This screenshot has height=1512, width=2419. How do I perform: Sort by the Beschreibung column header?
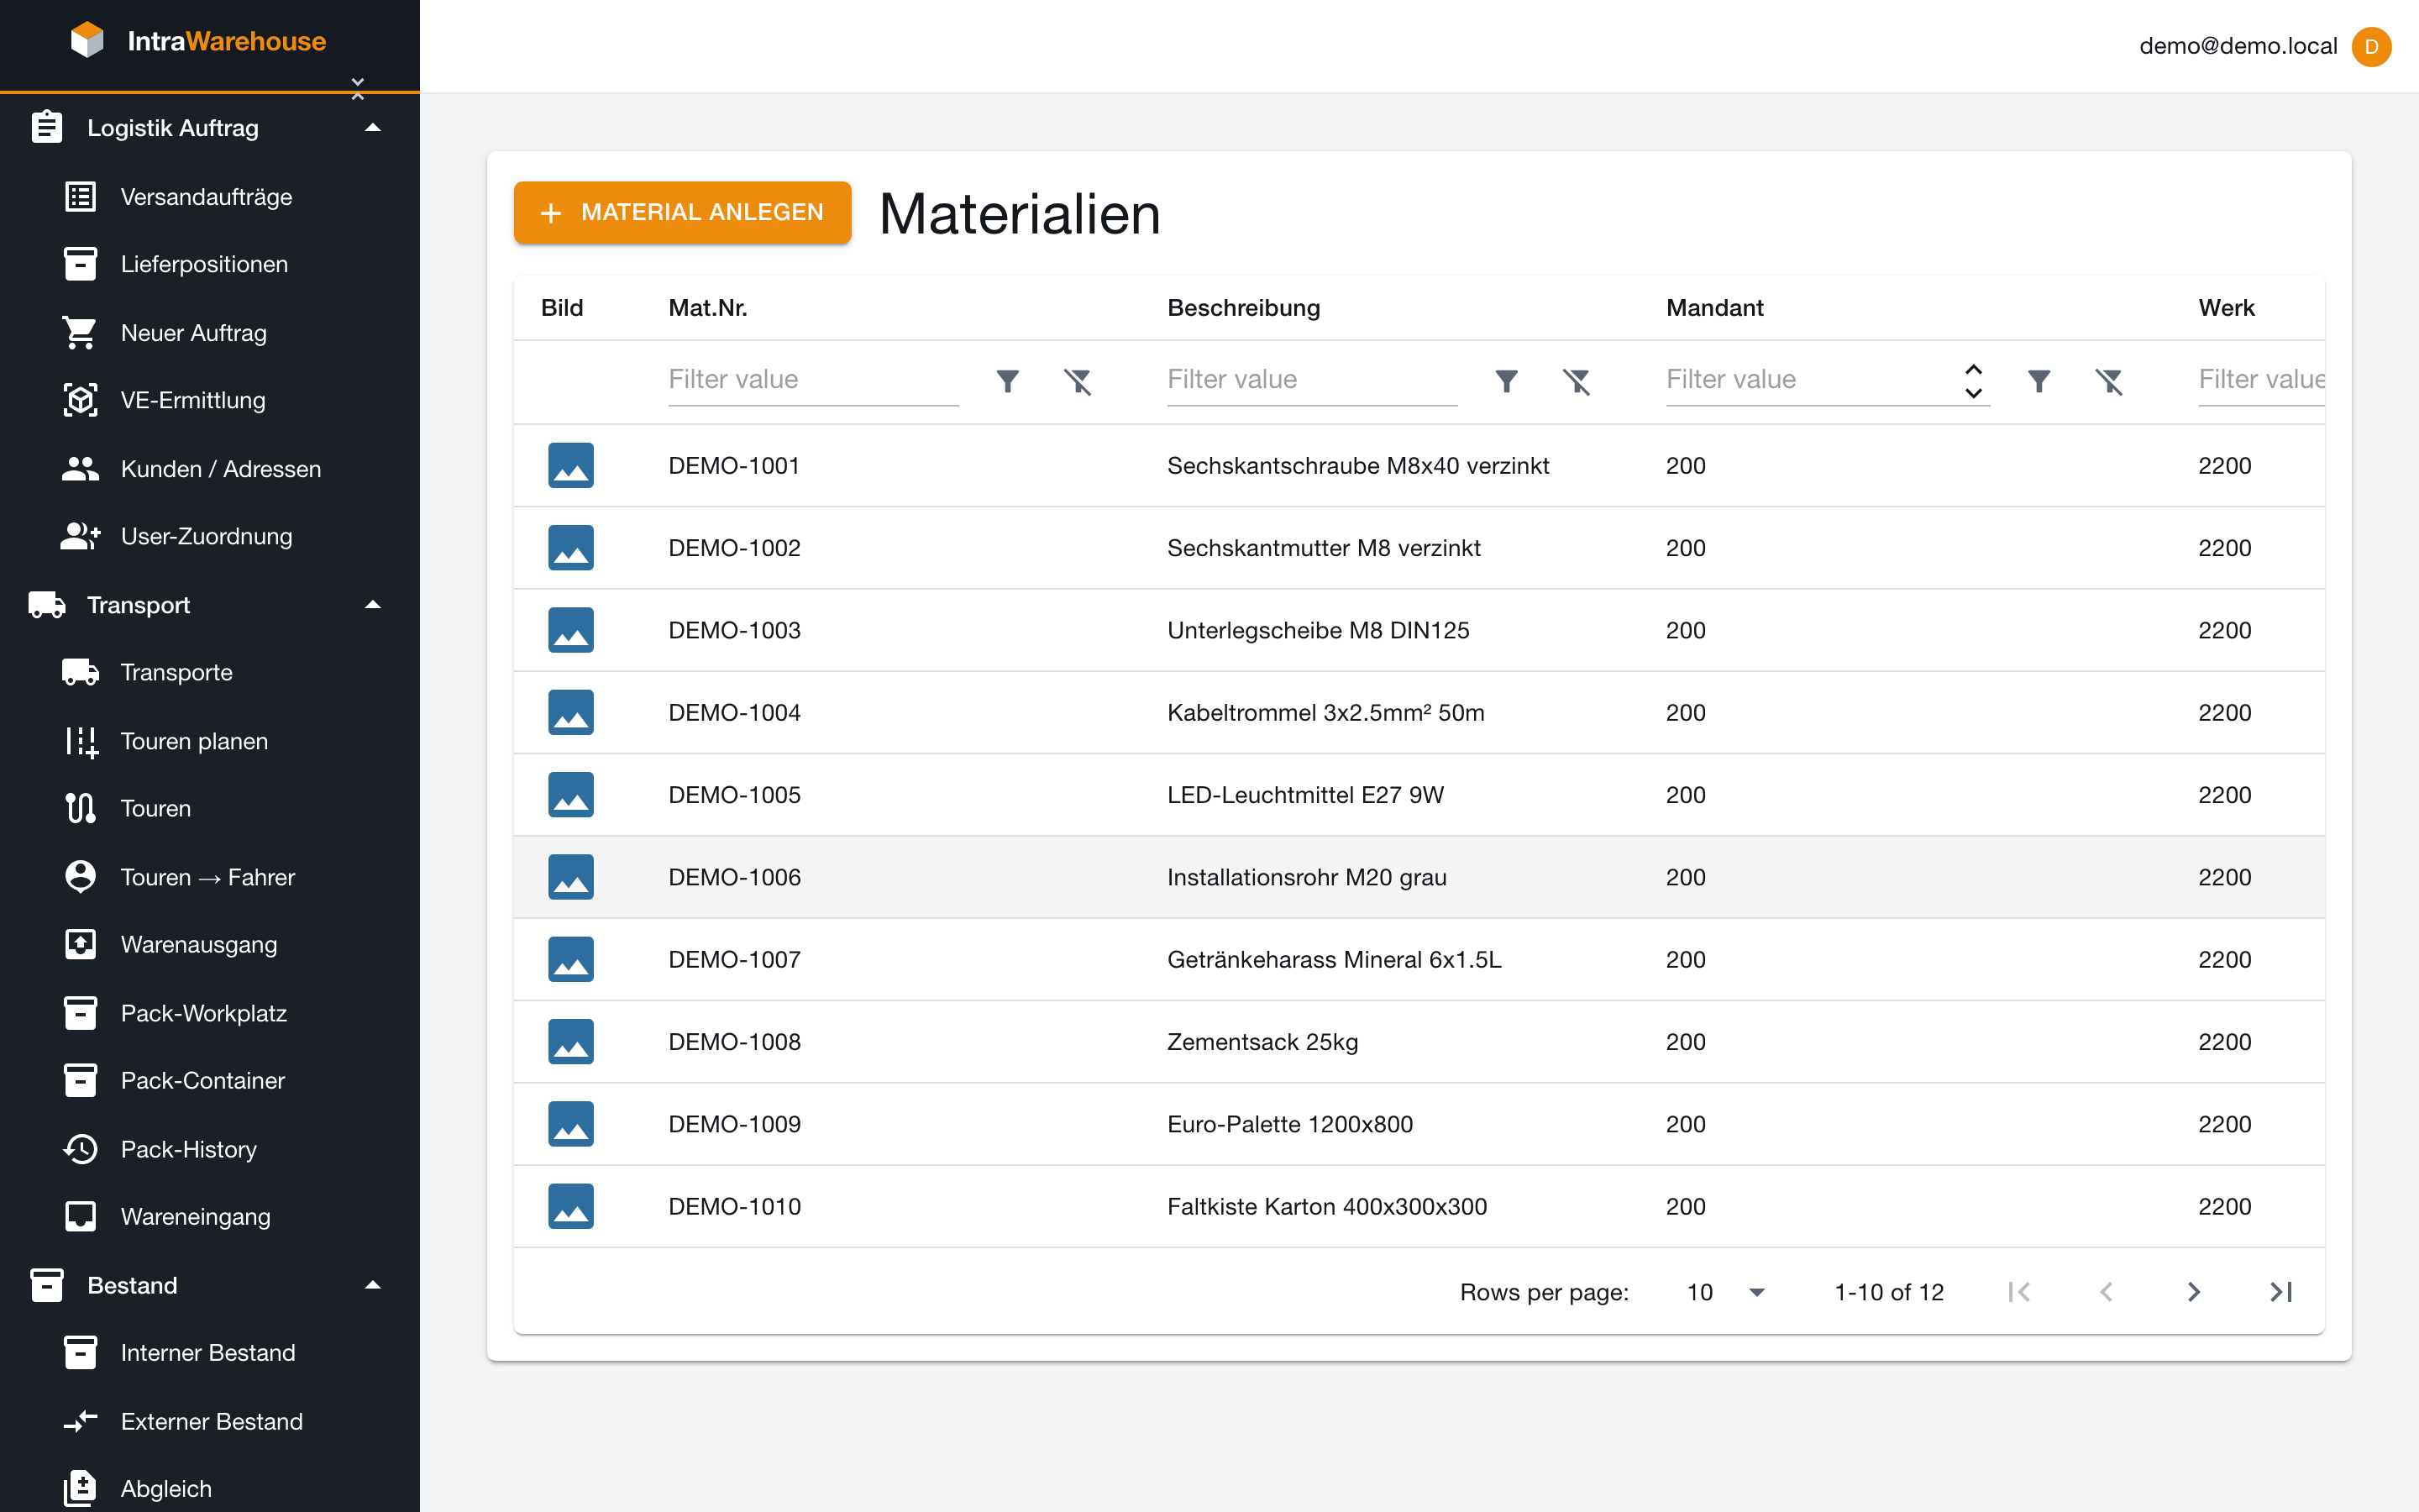click(1243, 308)
